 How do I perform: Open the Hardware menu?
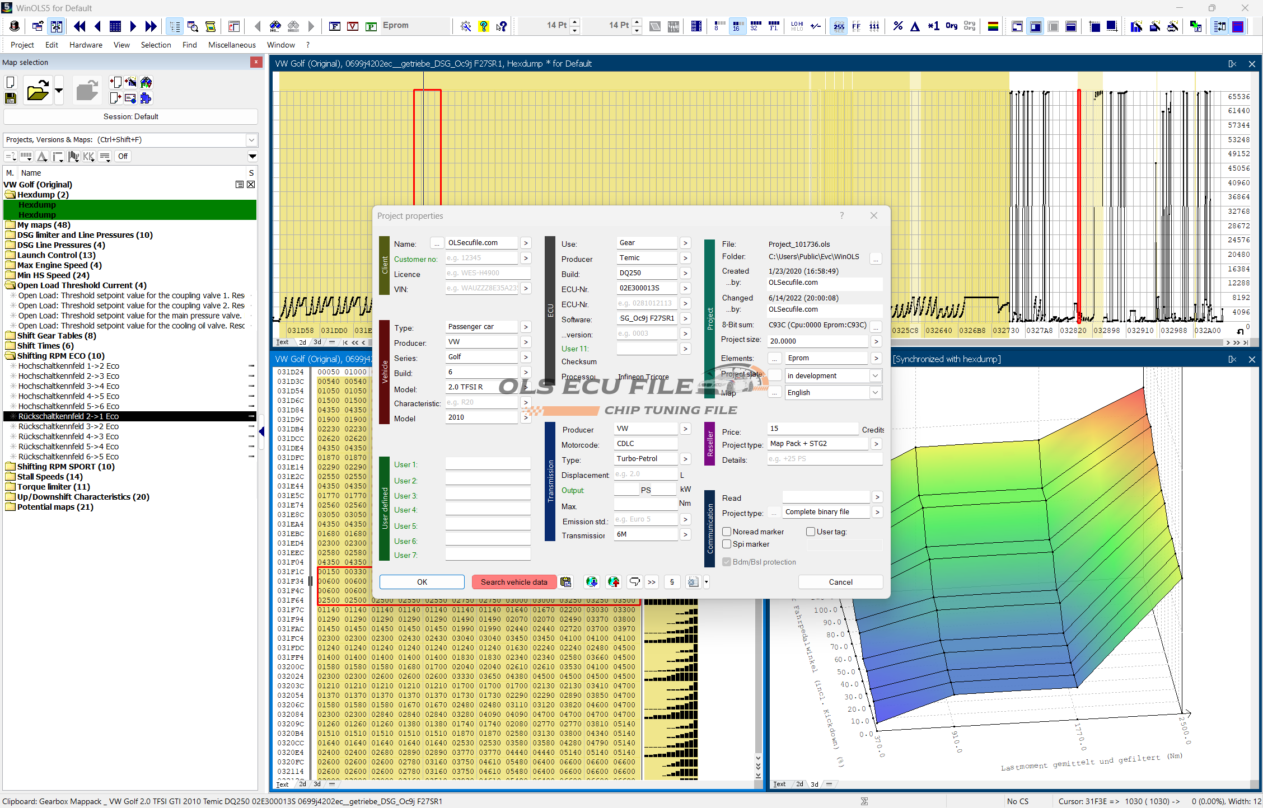86,45
